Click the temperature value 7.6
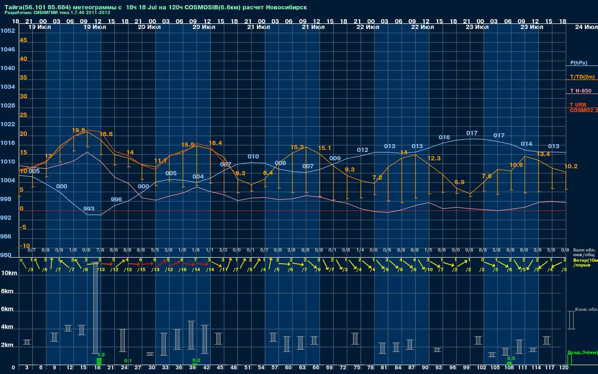Image resolution: width=598 pixels, height=374 pixels. pyautogui.click(x=486, y=176)
